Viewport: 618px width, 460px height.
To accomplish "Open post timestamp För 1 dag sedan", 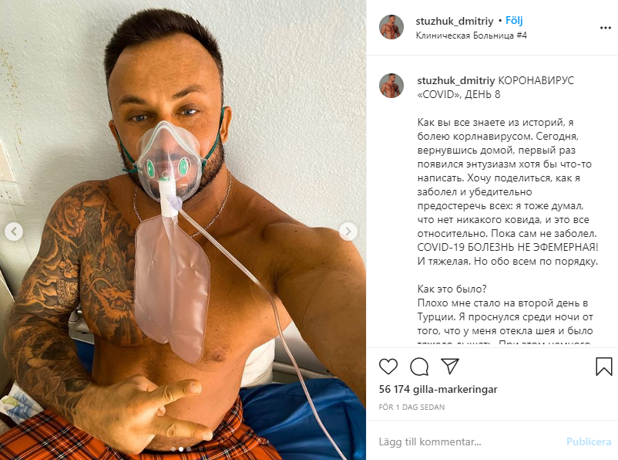I will pos(411,407).
